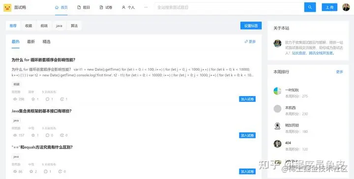The height and width of the screenshot is (179, 354).
Task: Open the ··· more navigation menu
Action: pos(146,7)
